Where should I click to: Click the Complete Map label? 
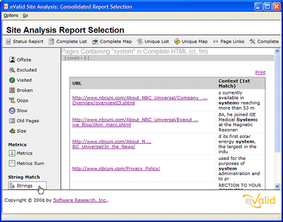tap(116, 42)
